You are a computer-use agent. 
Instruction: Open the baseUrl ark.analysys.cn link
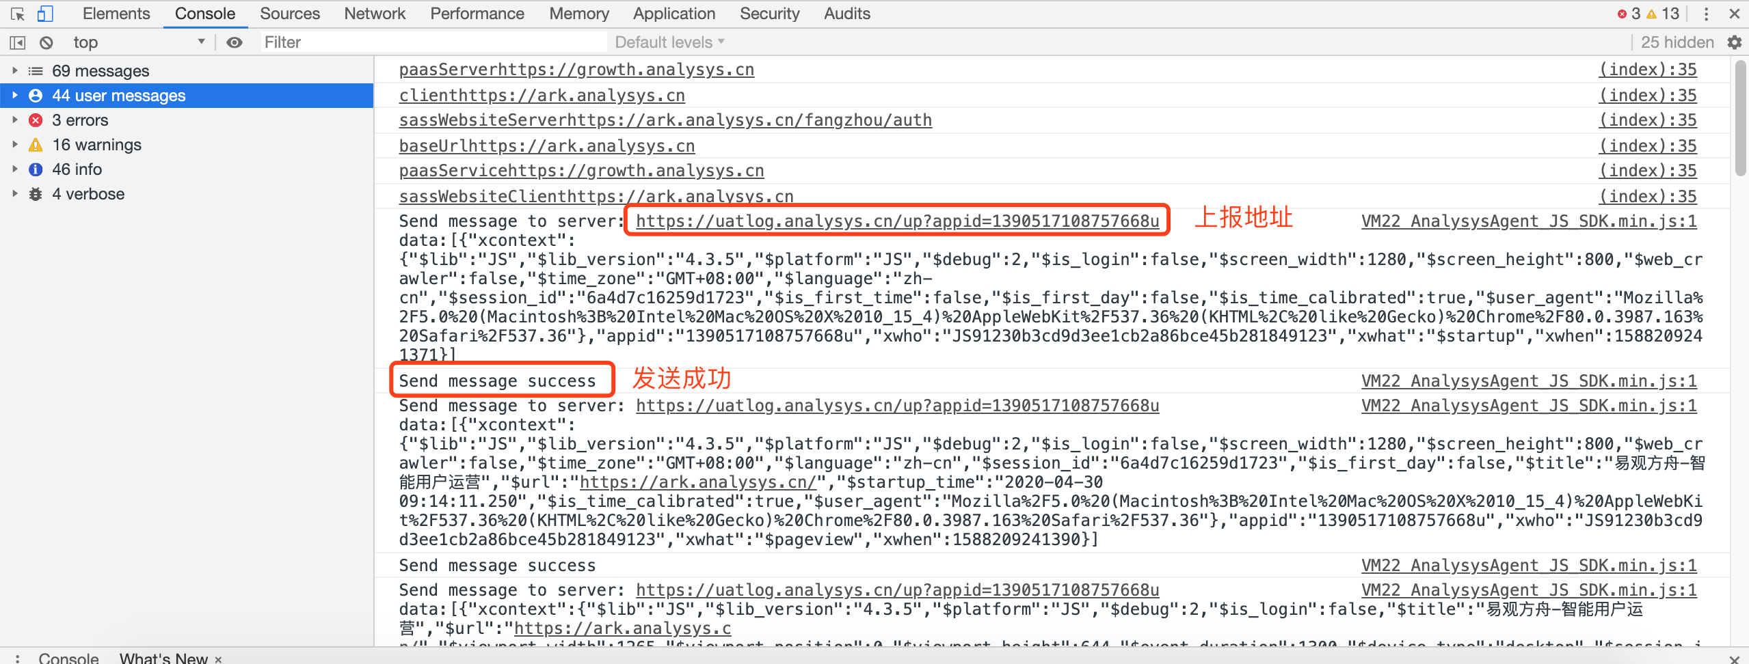(547, 146)
